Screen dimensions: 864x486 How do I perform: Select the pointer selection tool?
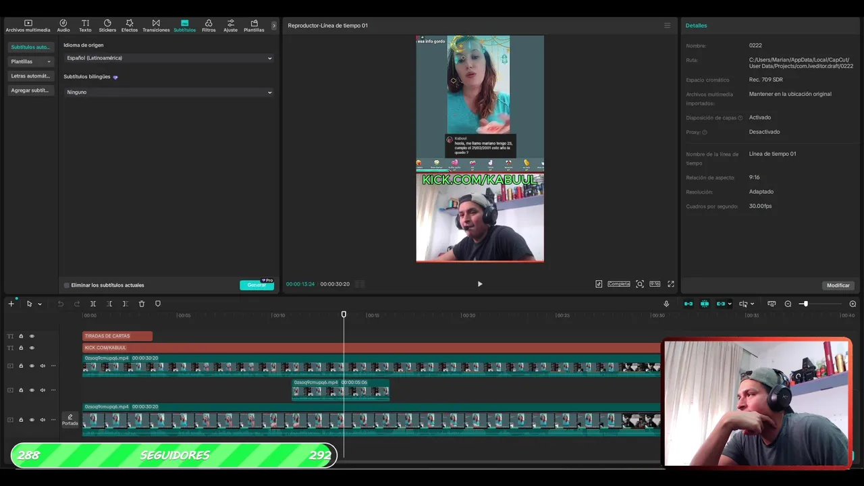(29, 304)
